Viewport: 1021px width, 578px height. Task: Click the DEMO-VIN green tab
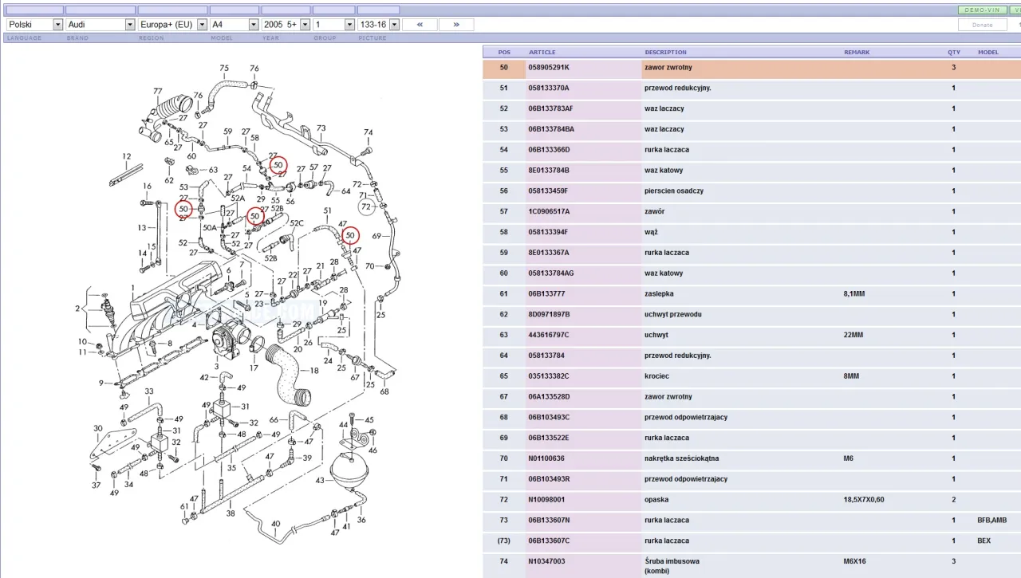point(981,10)
